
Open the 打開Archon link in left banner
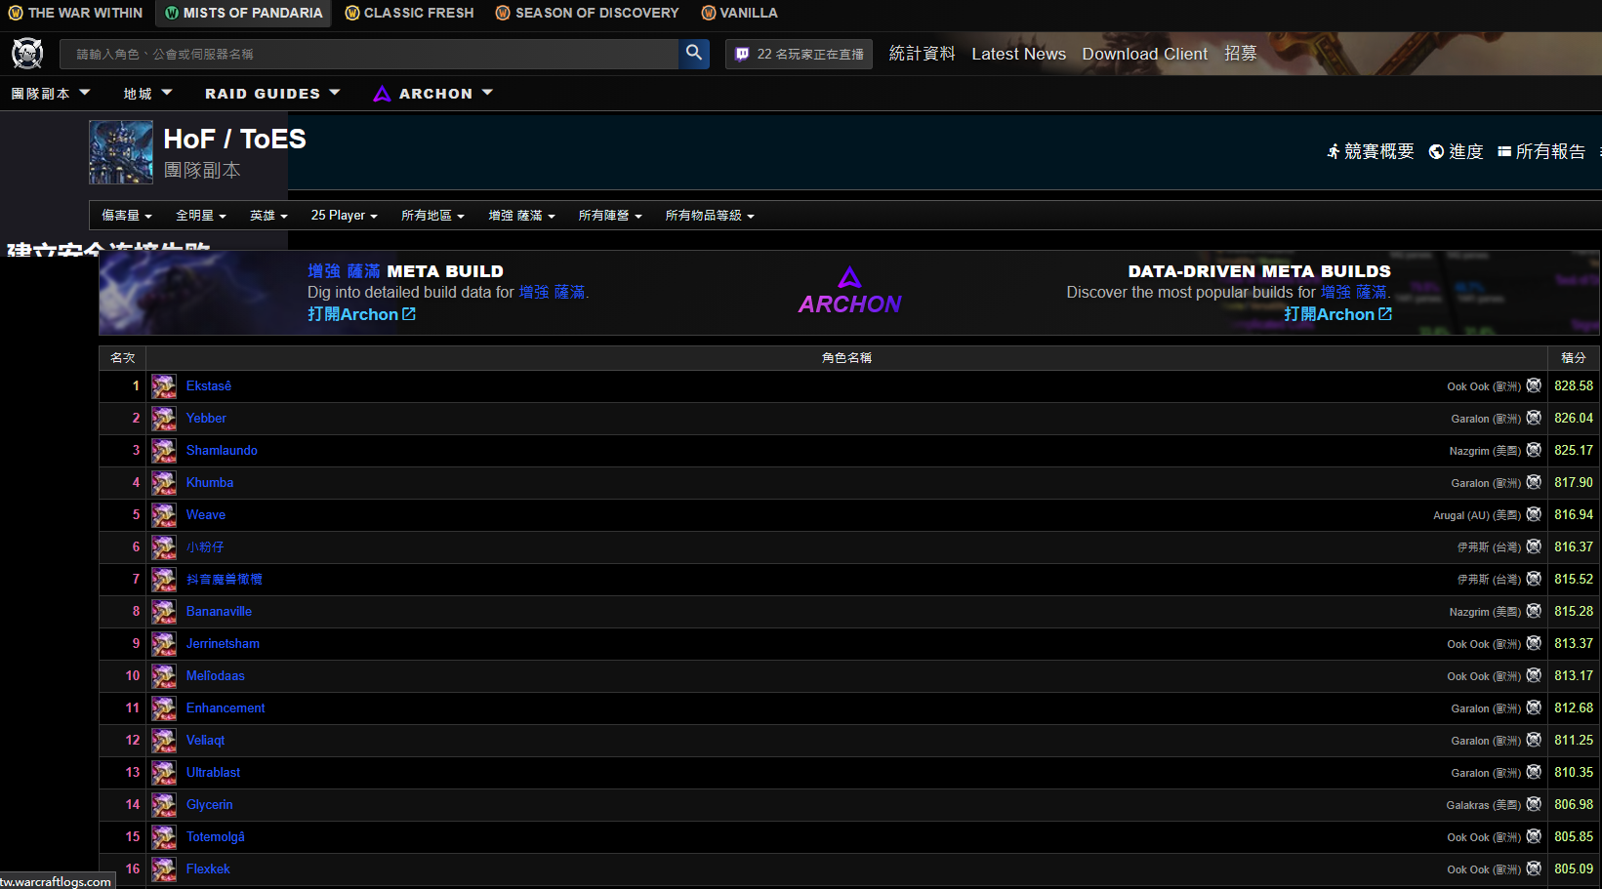pos(361,314)
